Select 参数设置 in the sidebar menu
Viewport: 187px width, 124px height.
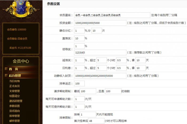(x=14, y=106)
